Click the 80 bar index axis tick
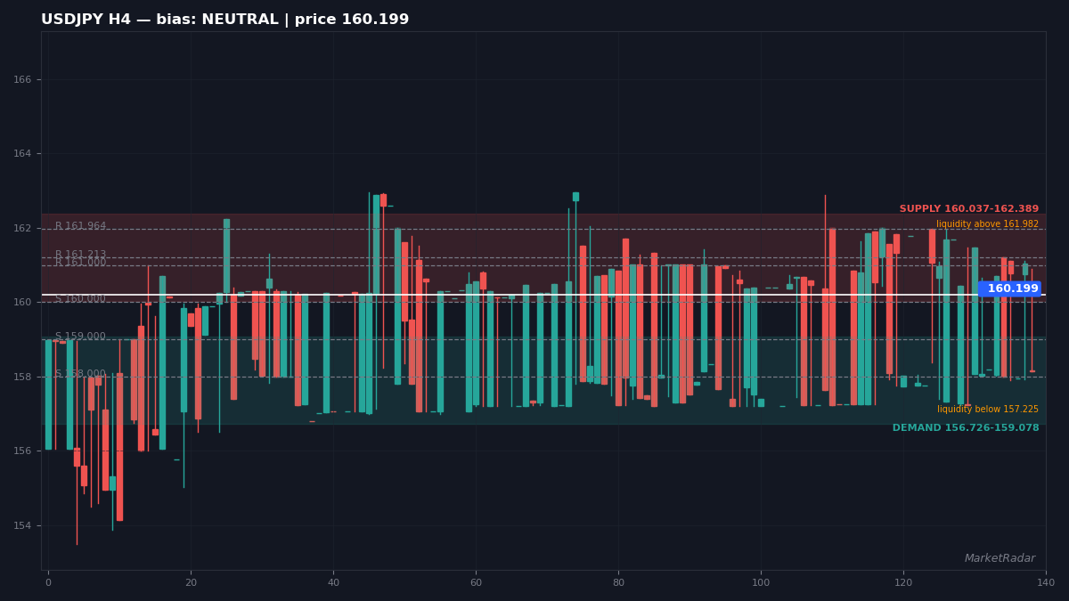This screenshot has width=1069, height=601. click(618, 582)
